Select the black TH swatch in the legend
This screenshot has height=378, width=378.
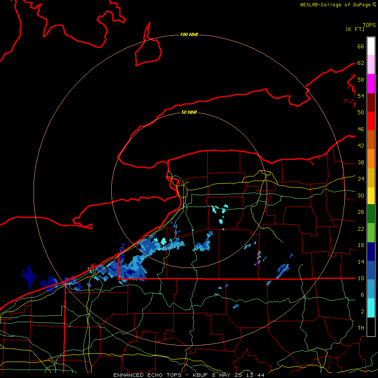371,327
